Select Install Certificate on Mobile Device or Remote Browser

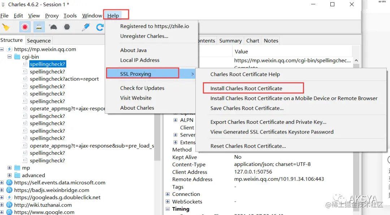tap(294, 98)
